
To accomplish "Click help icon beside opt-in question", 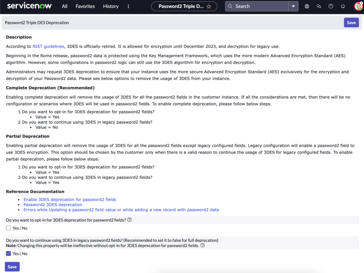I will point(130,220).
